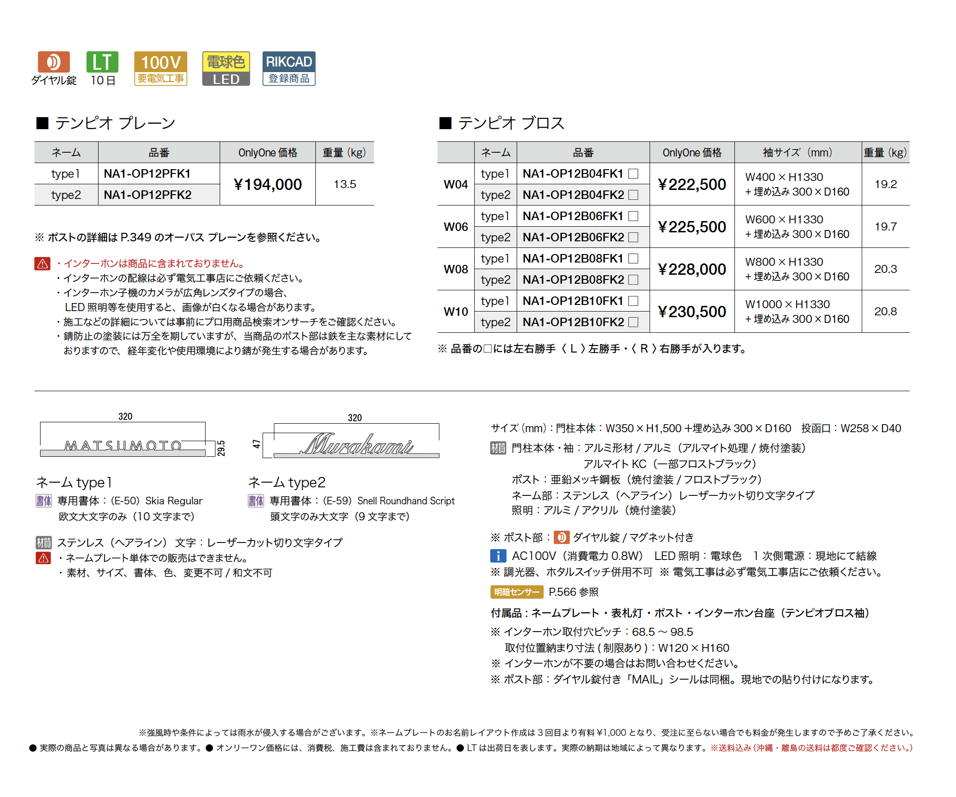Click the orange dial lock icon
The image size is (956, 797).
coord(53,62)
